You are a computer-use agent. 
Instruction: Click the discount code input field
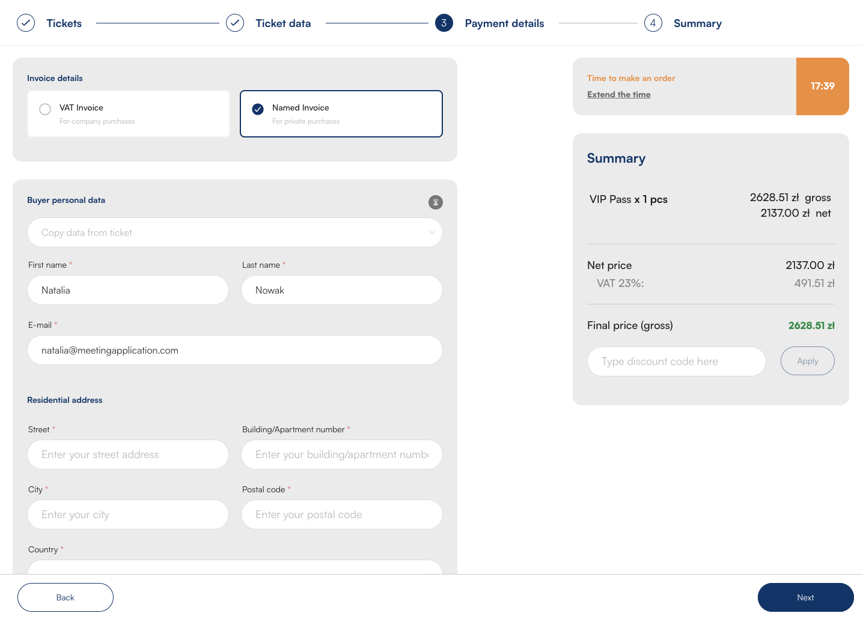[676, 361]
